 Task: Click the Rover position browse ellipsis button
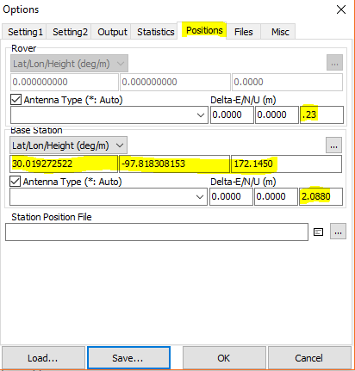pyautogui.click(x=334, y=63)
